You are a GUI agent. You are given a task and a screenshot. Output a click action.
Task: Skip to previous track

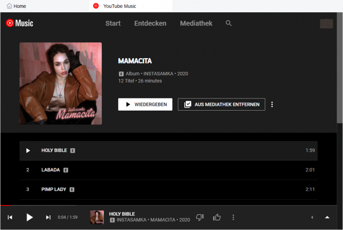click(10, 217)
